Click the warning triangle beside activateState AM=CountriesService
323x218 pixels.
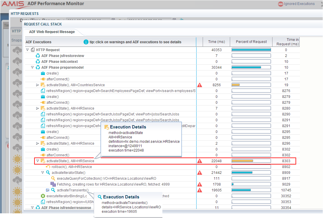click(x=200, y=85)
